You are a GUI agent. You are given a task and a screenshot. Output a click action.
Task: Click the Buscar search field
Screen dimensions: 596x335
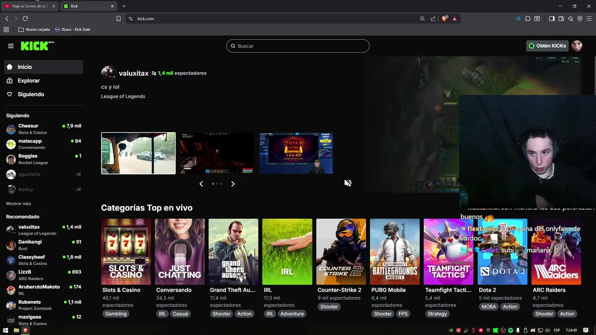coord(298,46)
